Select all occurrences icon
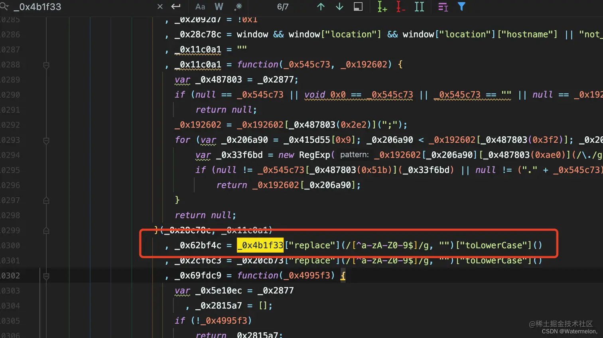 419,6
